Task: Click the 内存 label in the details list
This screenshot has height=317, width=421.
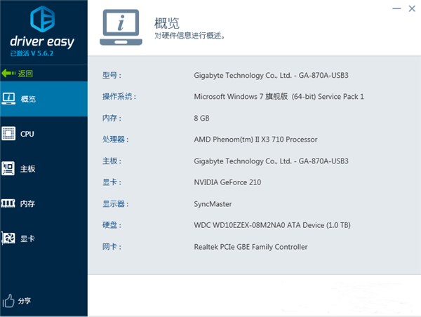Action: 112,118
